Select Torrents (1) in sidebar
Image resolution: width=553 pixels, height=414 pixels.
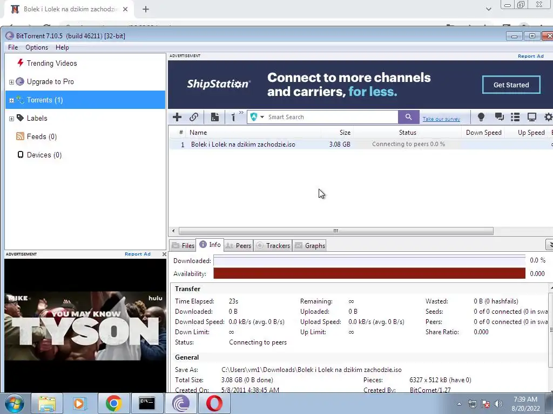click(x=85, y=100)
